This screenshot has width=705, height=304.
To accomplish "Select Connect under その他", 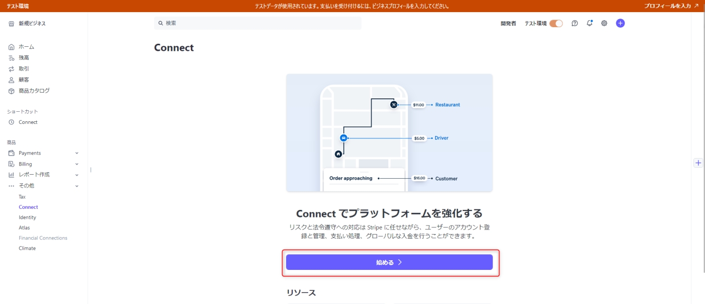I will coord(28,207).
